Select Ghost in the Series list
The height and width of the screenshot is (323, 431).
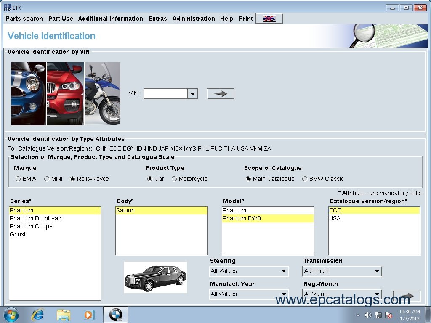pyautogui.click(x=55, y=234)
